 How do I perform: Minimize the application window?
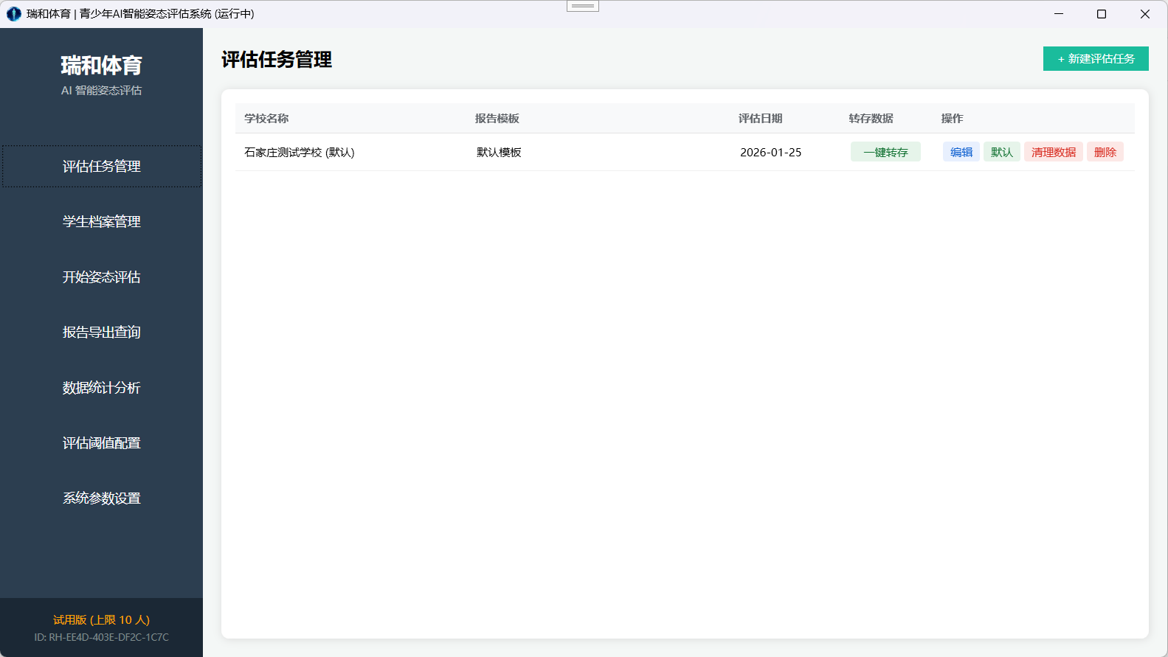coord(1059,14)
